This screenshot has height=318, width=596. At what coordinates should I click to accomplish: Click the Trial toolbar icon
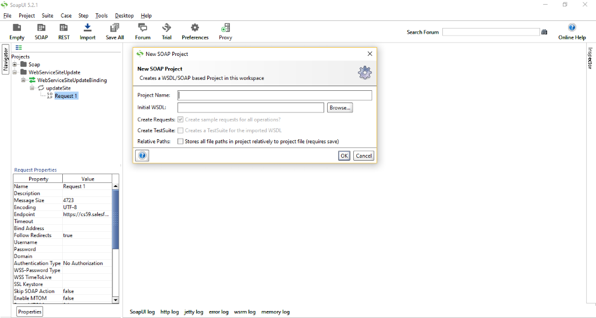166,28
